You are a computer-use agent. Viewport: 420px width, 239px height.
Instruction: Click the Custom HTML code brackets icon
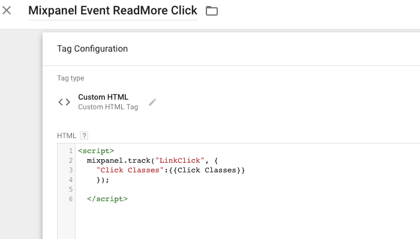coord(64,102)
